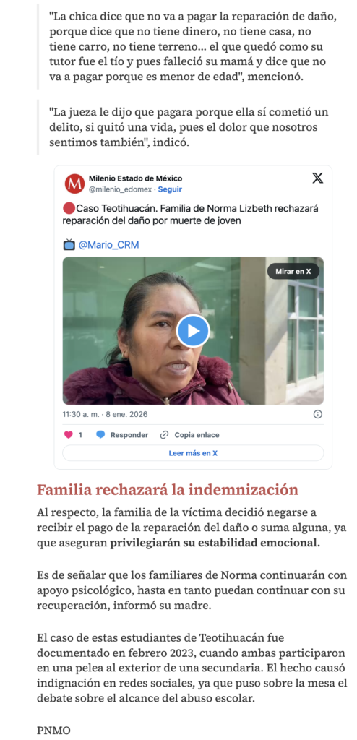Click the red circle emoji before Caso Teotihuacán
357x740 pixels.
pyautogui.click(x=69, y=208)
